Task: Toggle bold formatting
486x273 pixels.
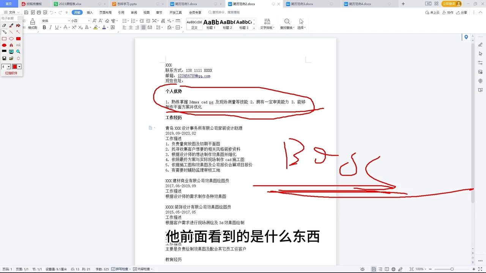Action: pos(44,27)
